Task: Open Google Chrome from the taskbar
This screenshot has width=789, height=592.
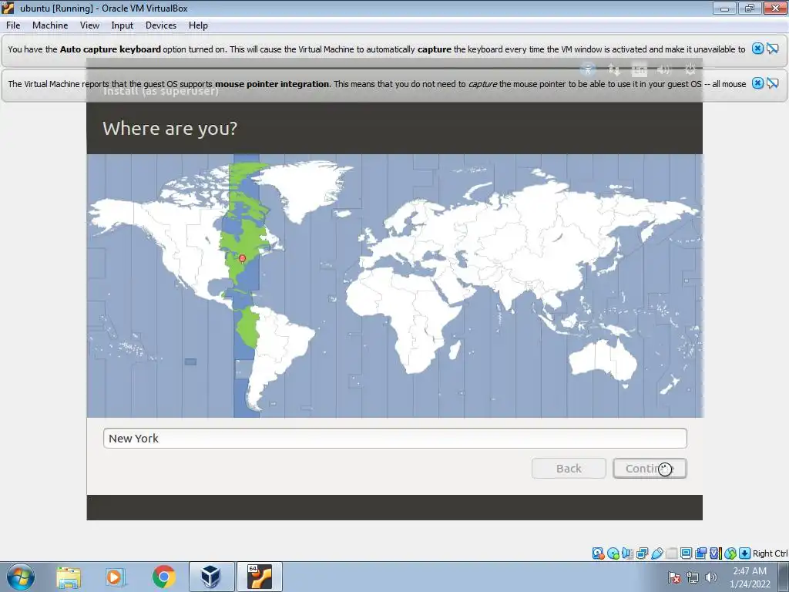Action: pos(163,577)
